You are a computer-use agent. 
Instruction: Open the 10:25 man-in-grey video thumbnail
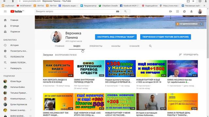pyautogui.click(x=152, y=102)
